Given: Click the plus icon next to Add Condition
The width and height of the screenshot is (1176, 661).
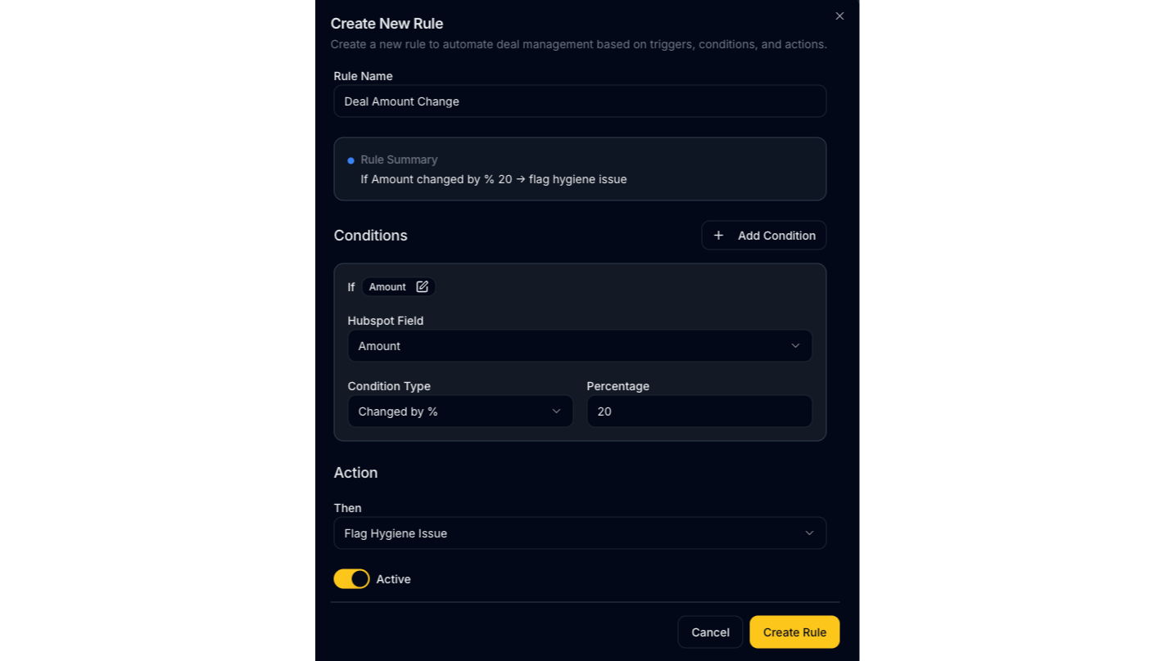Looking at the screenshot, I should click(718, 236).
